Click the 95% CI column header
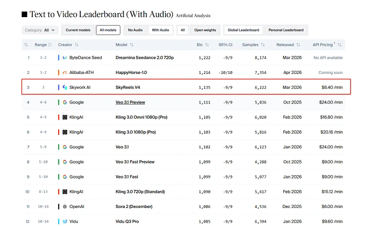The height and width of the screenshot is (226, 369). pos(225,45)
